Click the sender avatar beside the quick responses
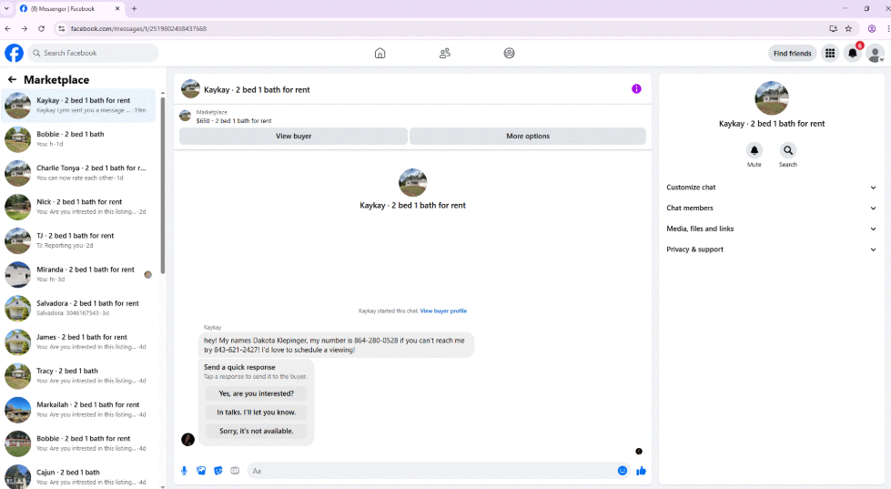 point(187,439)
